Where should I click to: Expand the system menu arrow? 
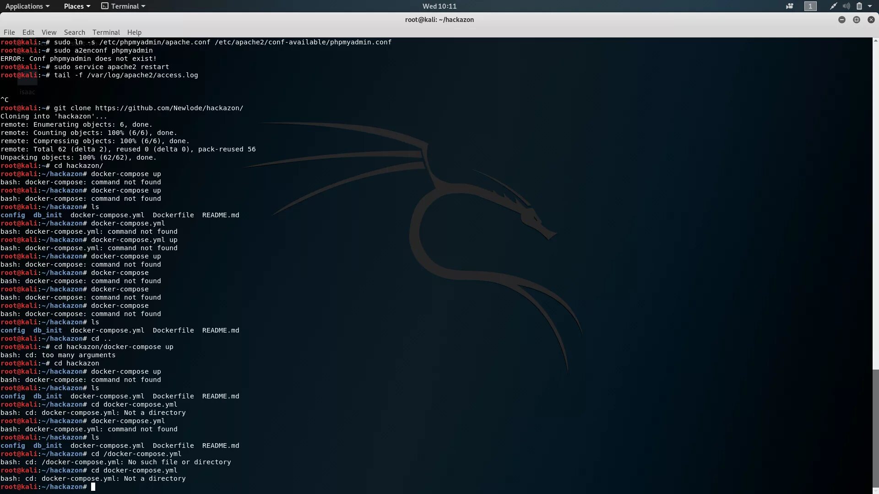(870, 6)
